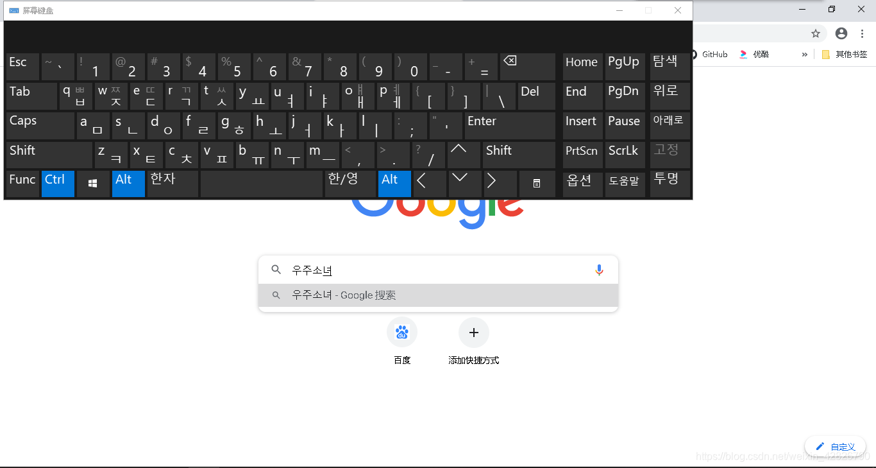
Task: Open the GitHub bookmark
Action: 708,55
